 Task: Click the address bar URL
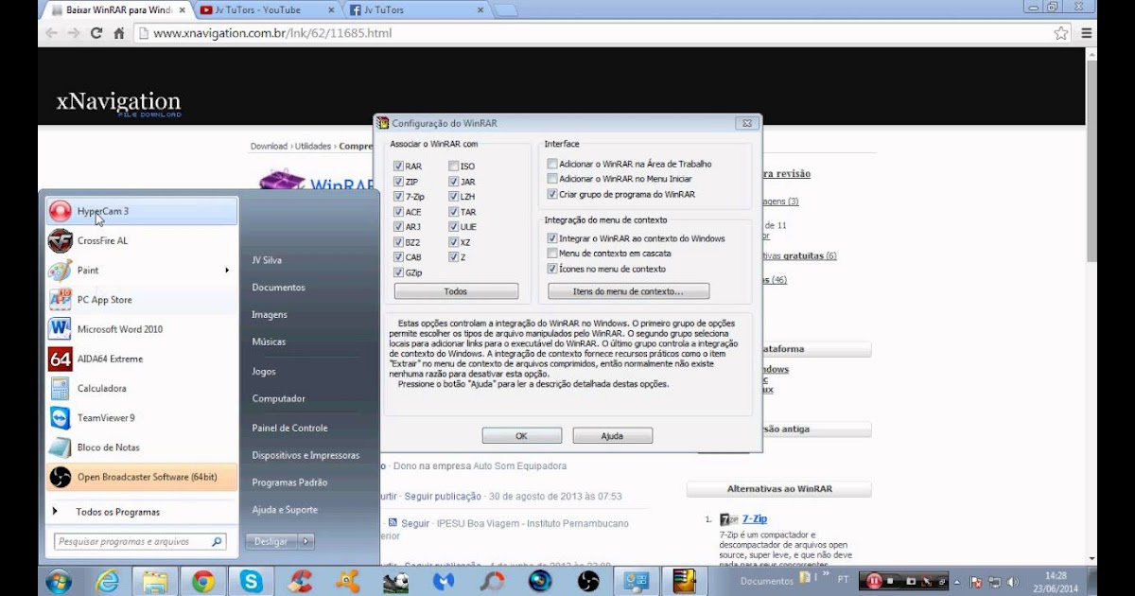tap(272, 33)
